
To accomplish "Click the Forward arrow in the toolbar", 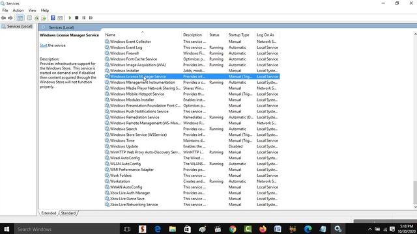I will click(x=10, y=18).
